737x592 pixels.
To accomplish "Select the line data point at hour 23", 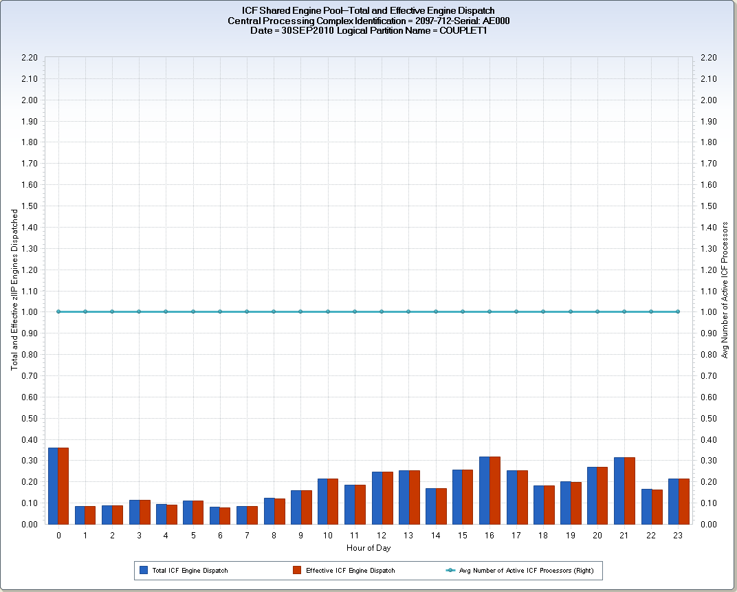I will [x=678, y=311].
